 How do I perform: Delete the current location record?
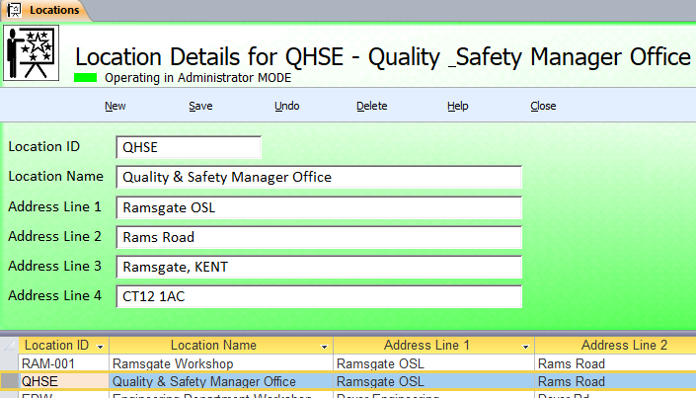click(x=372, y=106)
